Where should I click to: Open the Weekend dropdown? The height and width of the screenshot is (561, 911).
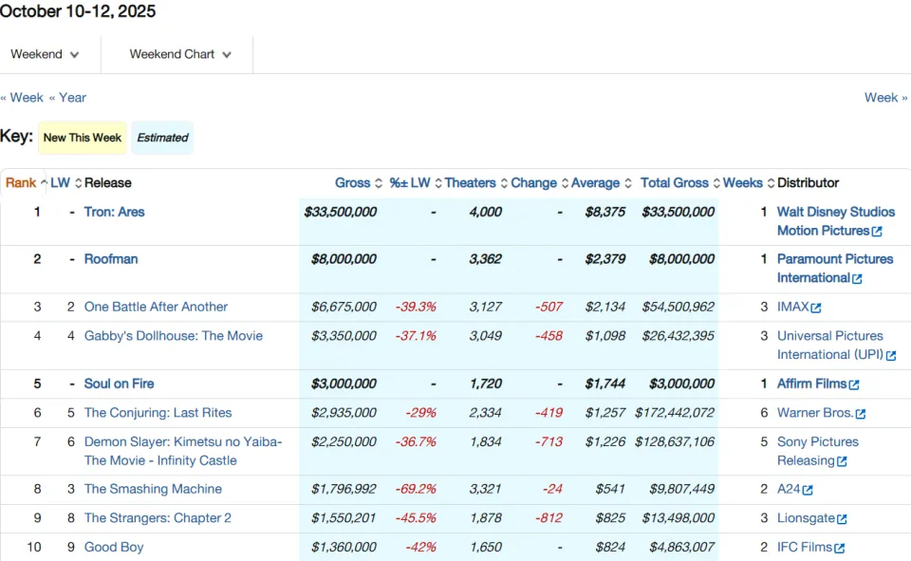click(45, 54)
